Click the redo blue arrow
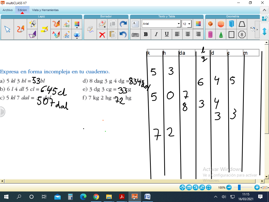Image resolution: width=269 pixels, height=202 pixels. click(x=123, y=24)
